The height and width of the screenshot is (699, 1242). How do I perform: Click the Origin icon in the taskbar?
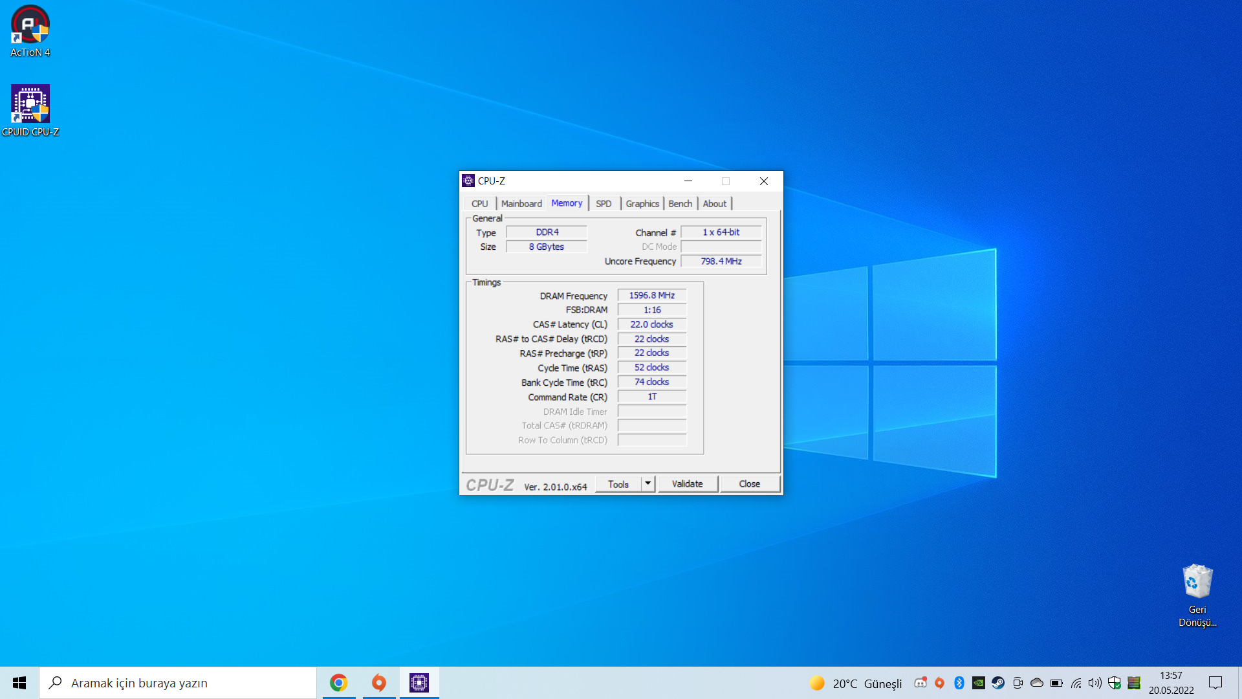click(379, 683)
